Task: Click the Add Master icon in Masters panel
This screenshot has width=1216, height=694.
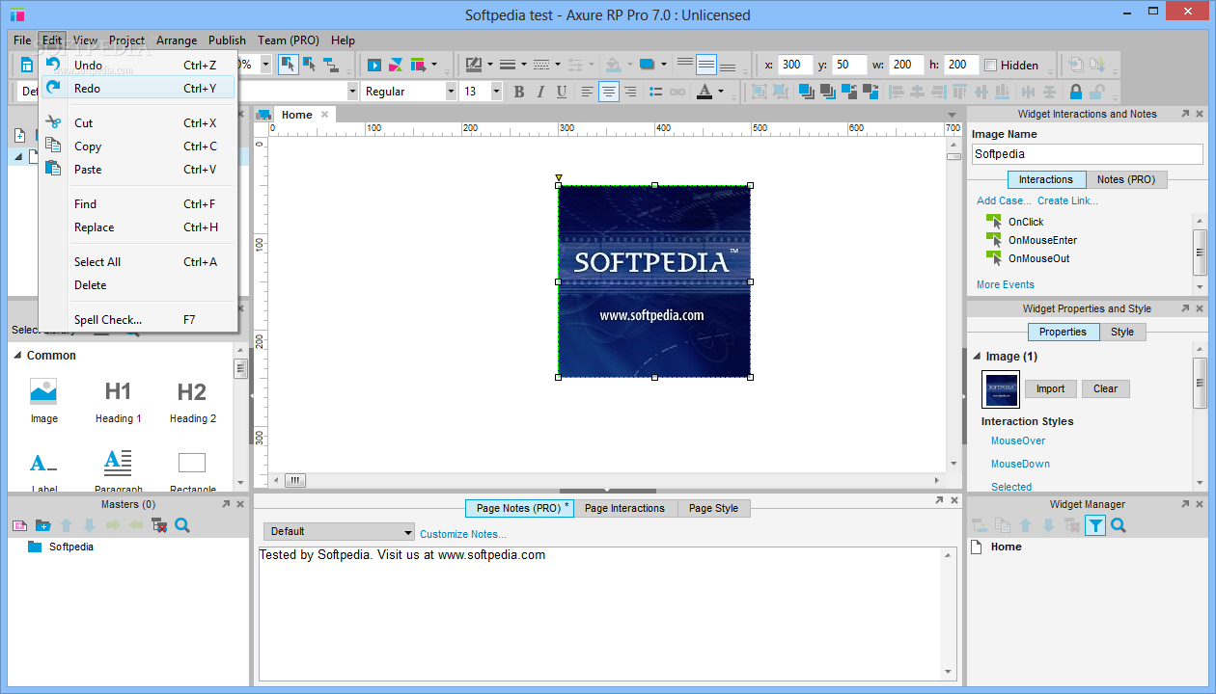Action: point(19,525)
